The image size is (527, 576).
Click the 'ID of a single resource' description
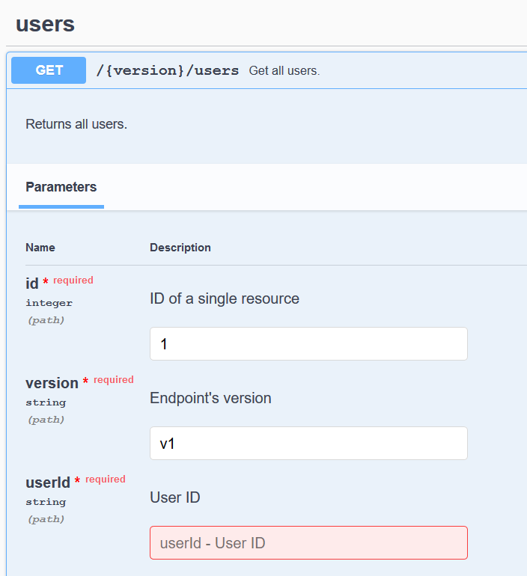(225, 298)
